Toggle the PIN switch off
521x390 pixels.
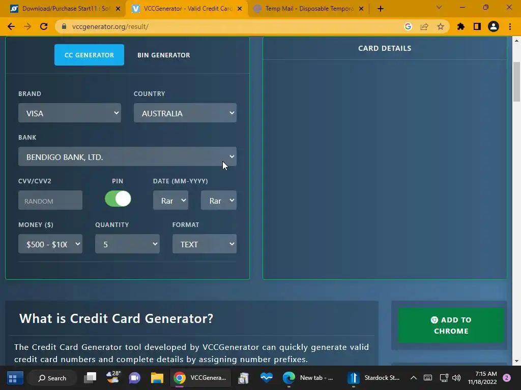[x=118, y=199]
